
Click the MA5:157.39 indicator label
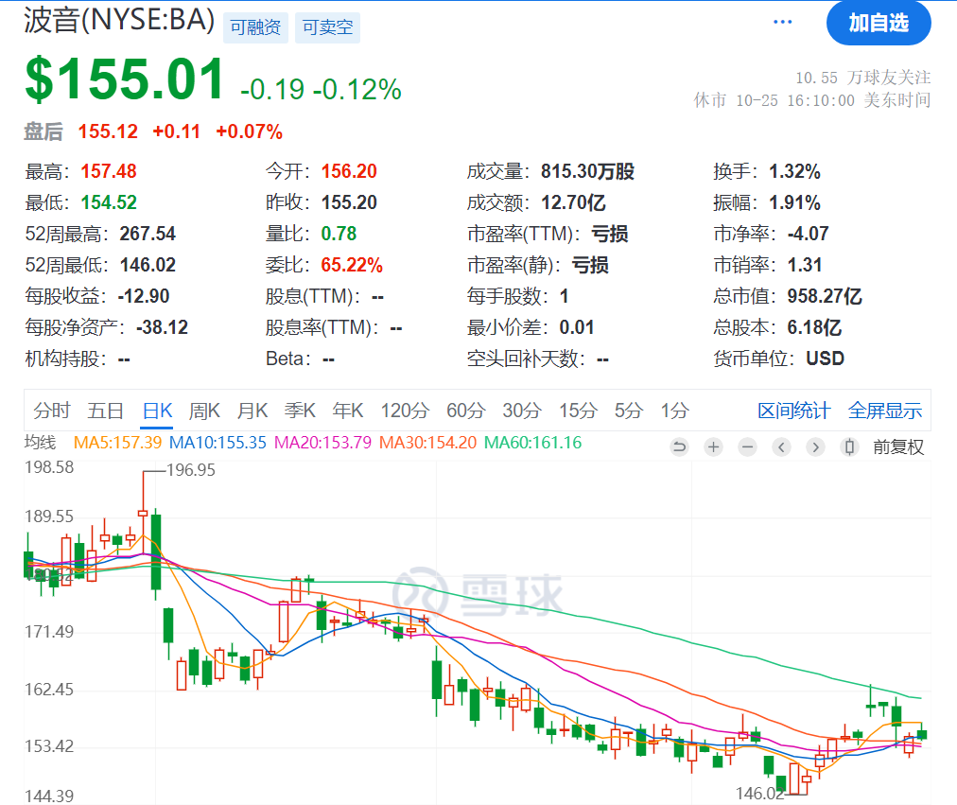point(118,443)
